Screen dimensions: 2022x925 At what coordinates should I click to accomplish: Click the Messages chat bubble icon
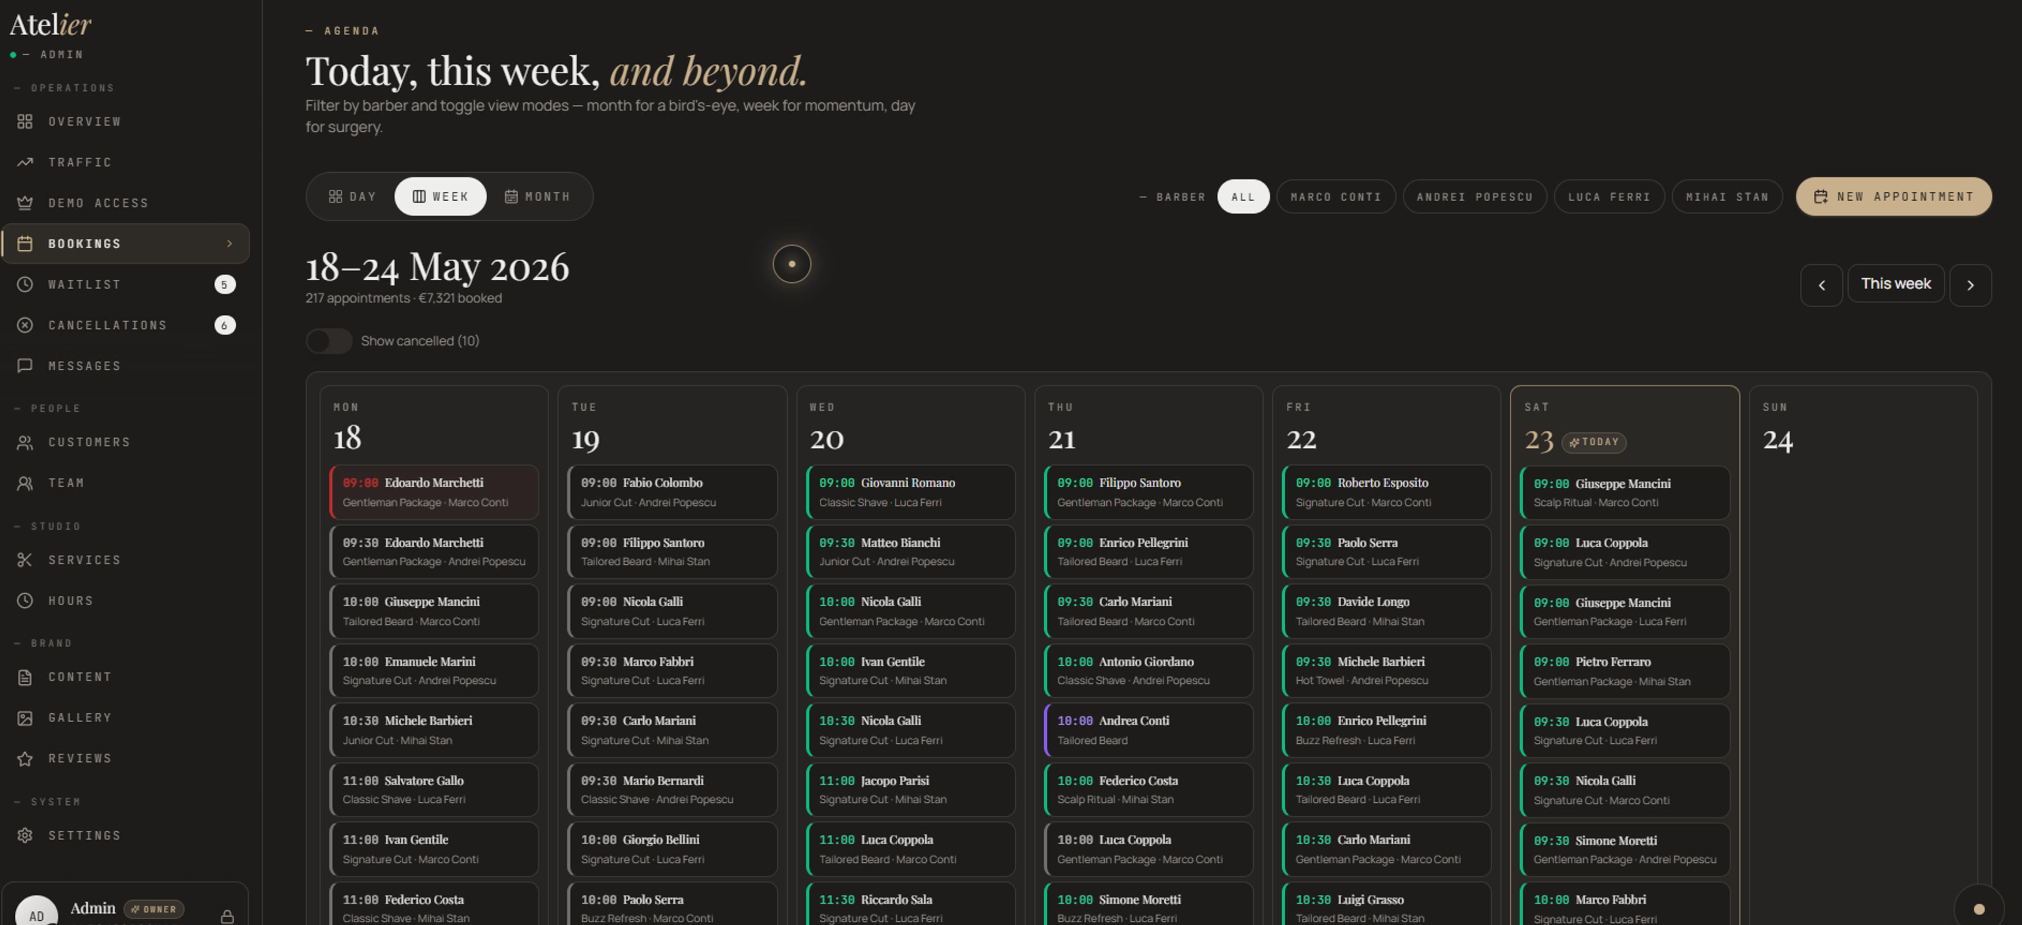[25, 366]
